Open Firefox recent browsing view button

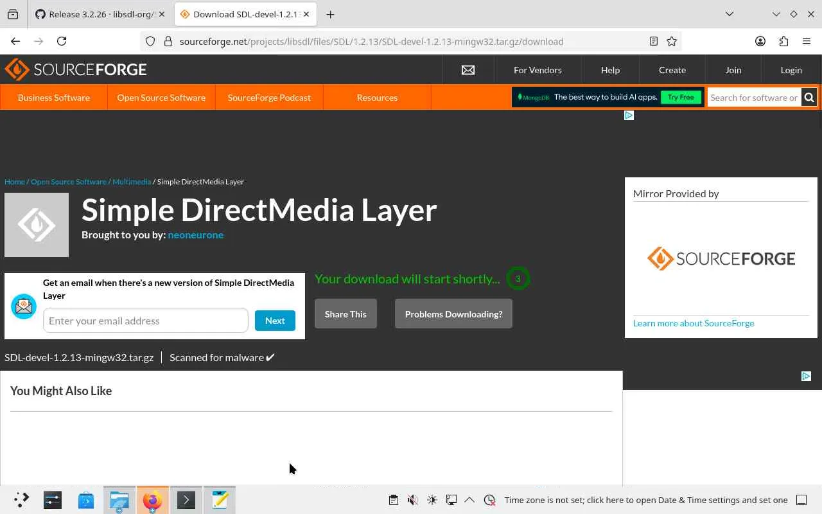(x=13, y=14)
